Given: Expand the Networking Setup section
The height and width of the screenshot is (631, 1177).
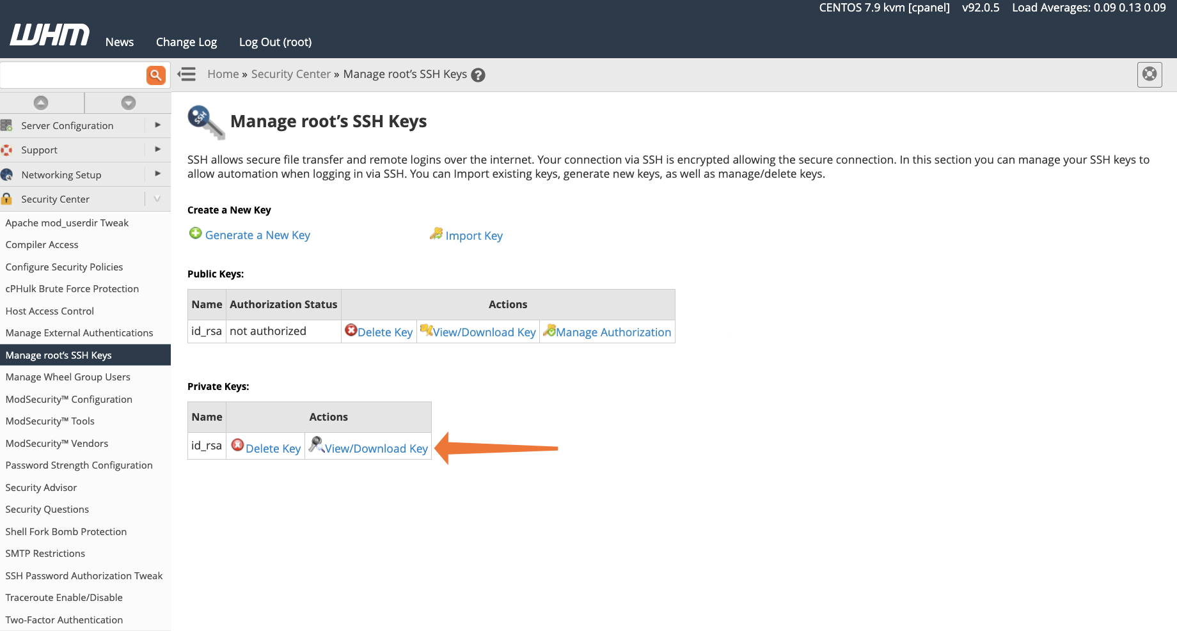Looking at the screenshot, I should click(x=157, y=174).
